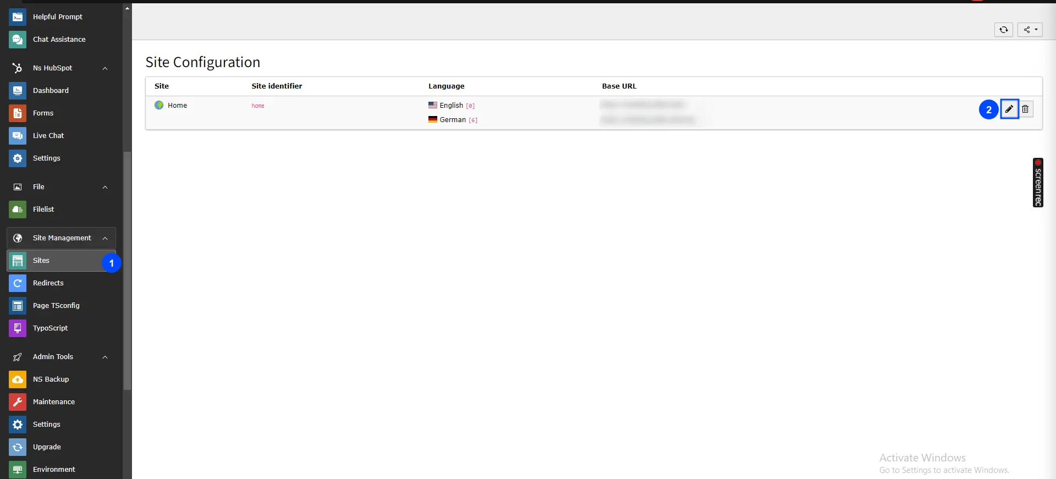
Task: Edit the Home site configuration pencil
Action: pyautogui.click(x=1009, y=109)
